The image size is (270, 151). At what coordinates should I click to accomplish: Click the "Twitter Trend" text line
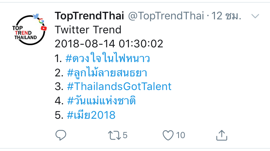(x=88, y=29)
